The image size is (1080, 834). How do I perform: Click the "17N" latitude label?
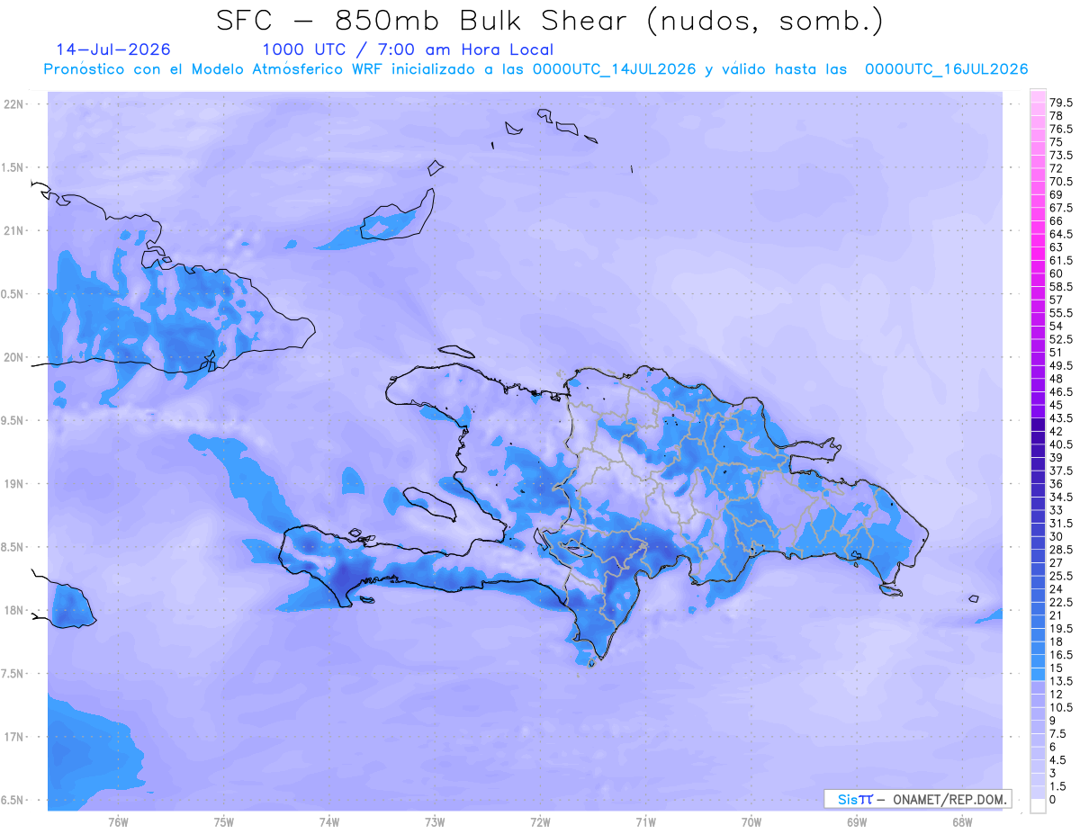click(x=13, y=737)
